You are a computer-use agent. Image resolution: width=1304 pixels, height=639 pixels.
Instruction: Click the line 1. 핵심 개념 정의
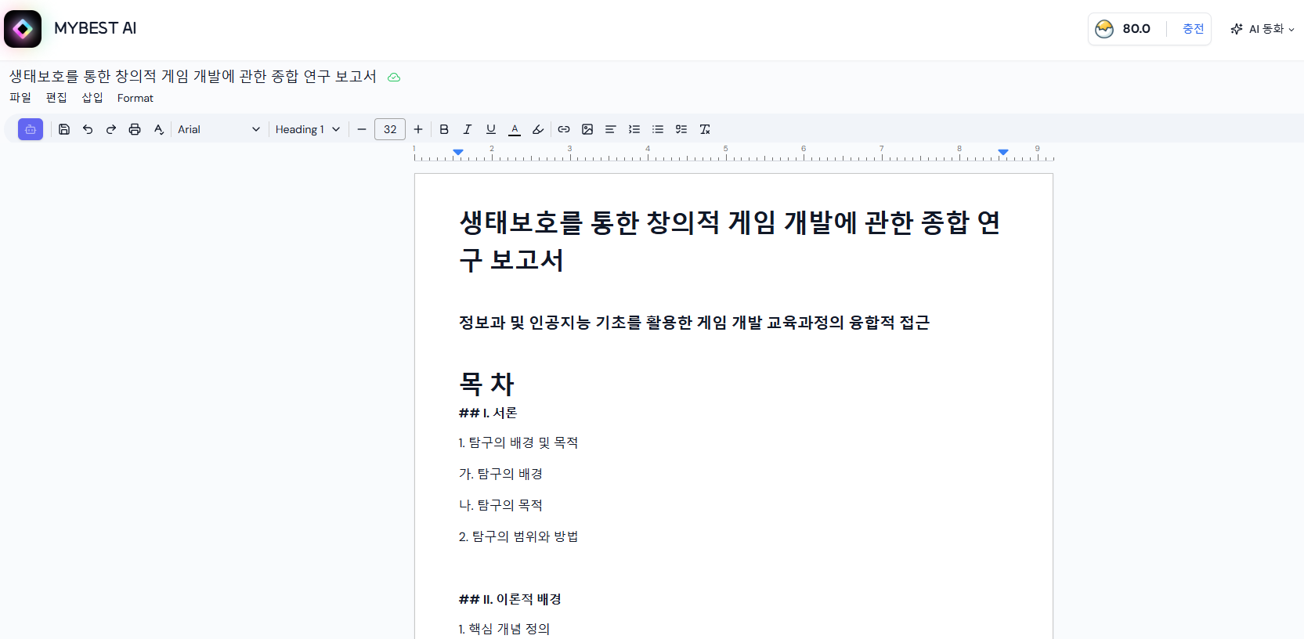click(x=504, y=629)
